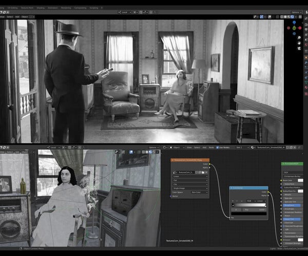Open the wrench Modifier properties tab
Viewport: 308px width, 256px height.
pos(306,62)
